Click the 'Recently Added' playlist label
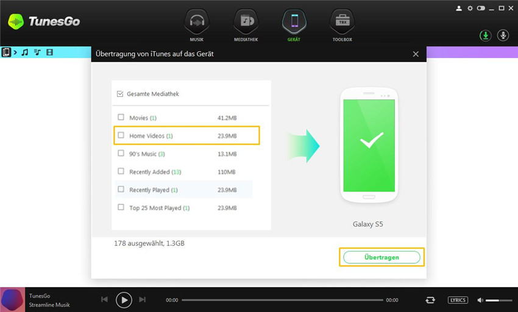Screen dimensions: 518x312 155,172
